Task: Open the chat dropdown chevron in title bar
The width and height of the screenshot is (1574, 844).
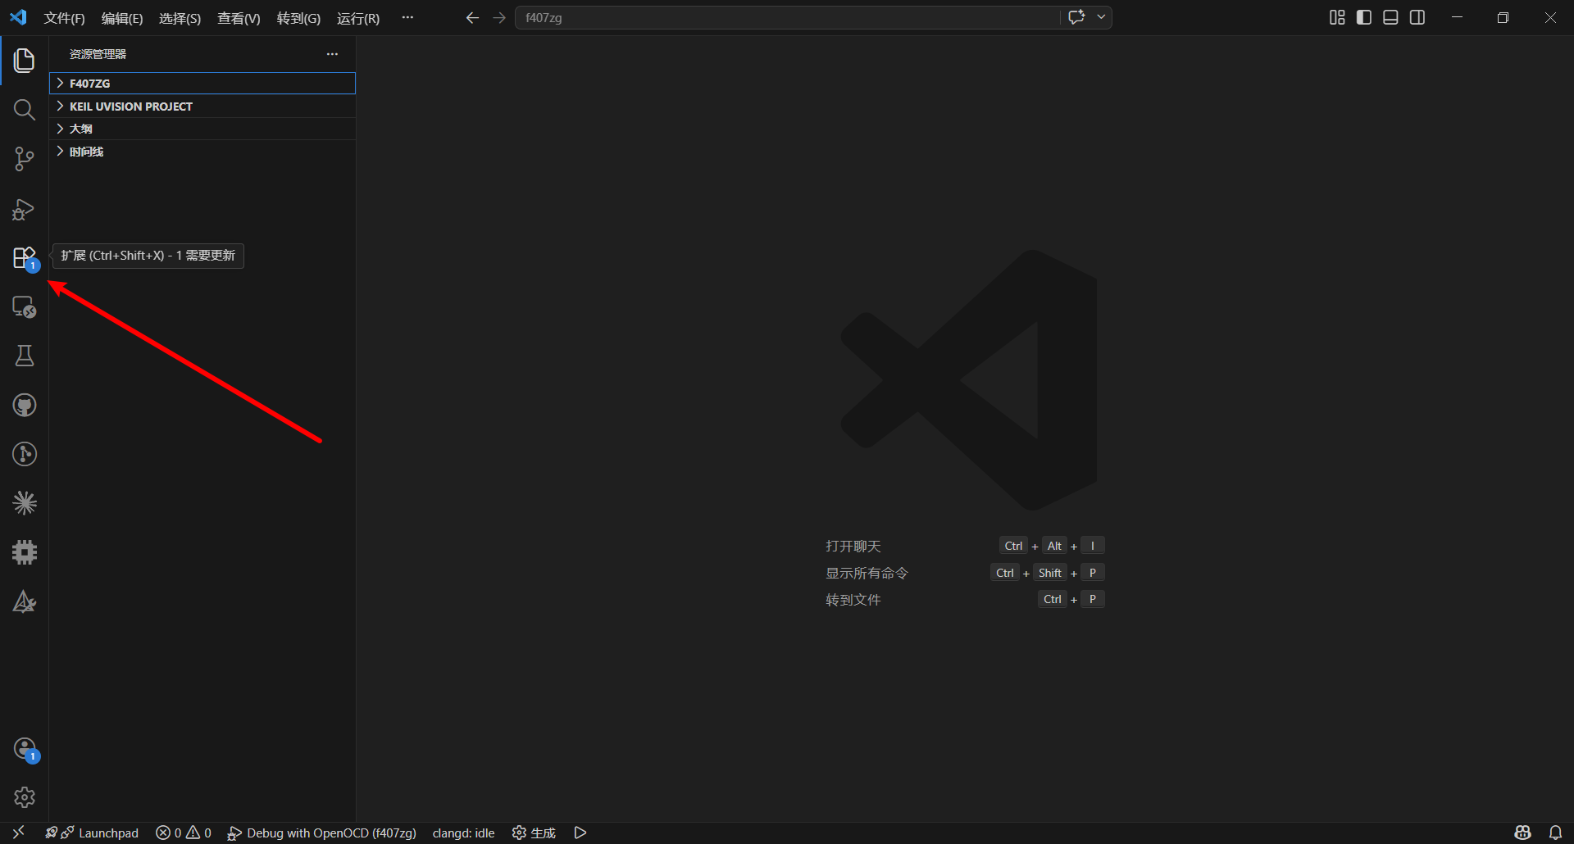Action: tap(1101, 17)
